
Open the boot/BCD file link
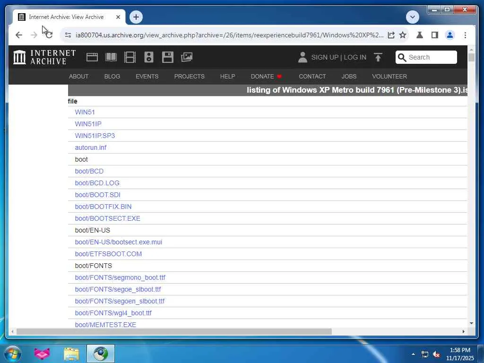(89, 171)
